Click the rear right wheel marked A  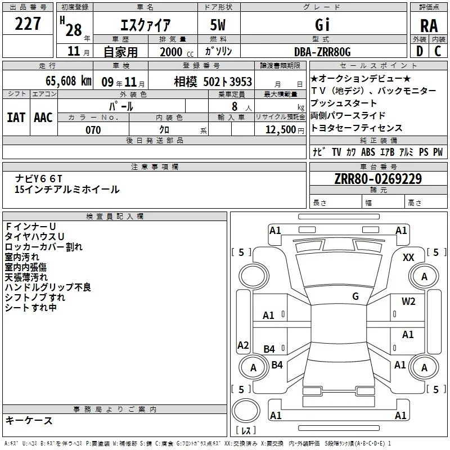[424, 367]
